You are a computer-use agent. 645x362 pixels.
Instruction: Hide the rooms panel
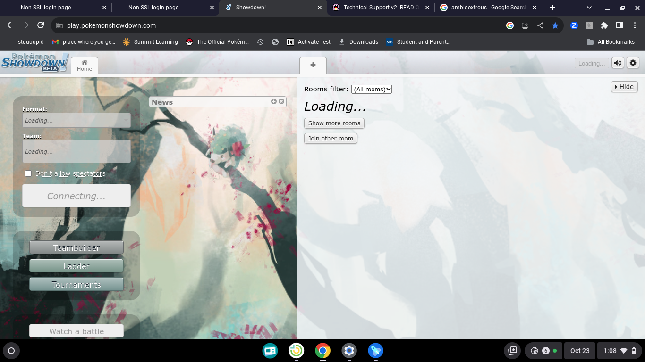pos(624,87)
